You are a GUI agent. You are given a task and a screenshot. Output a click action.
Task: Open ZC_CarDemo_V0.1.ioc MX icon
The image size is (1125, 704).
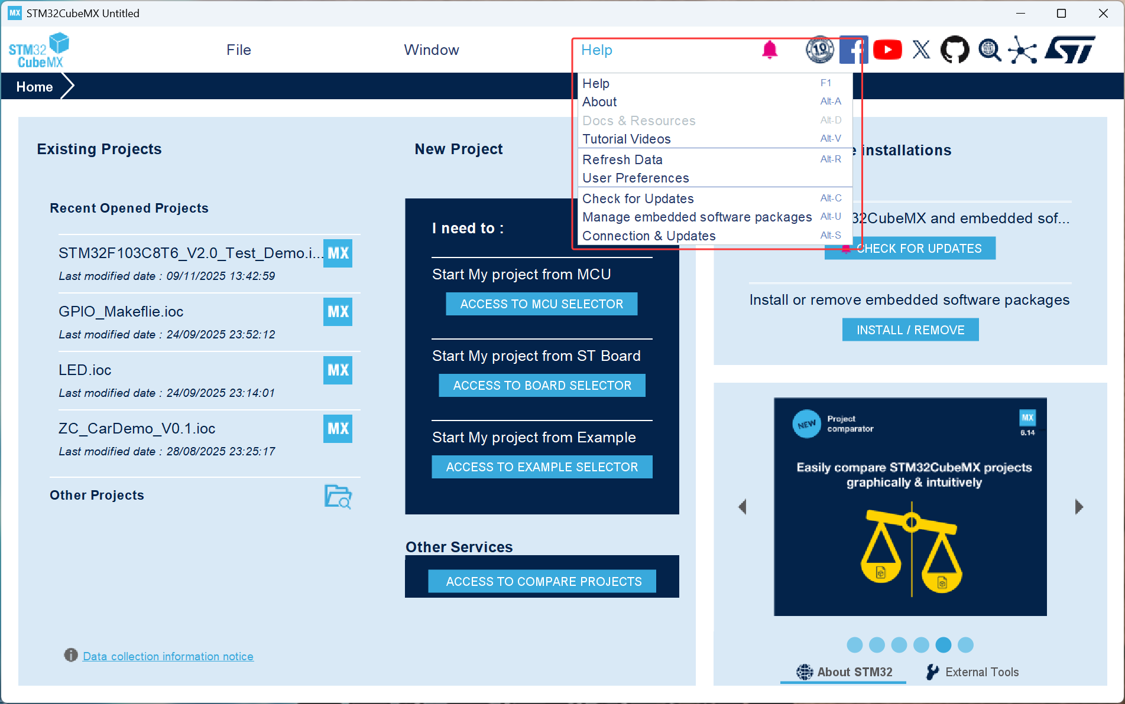point(338,429)
